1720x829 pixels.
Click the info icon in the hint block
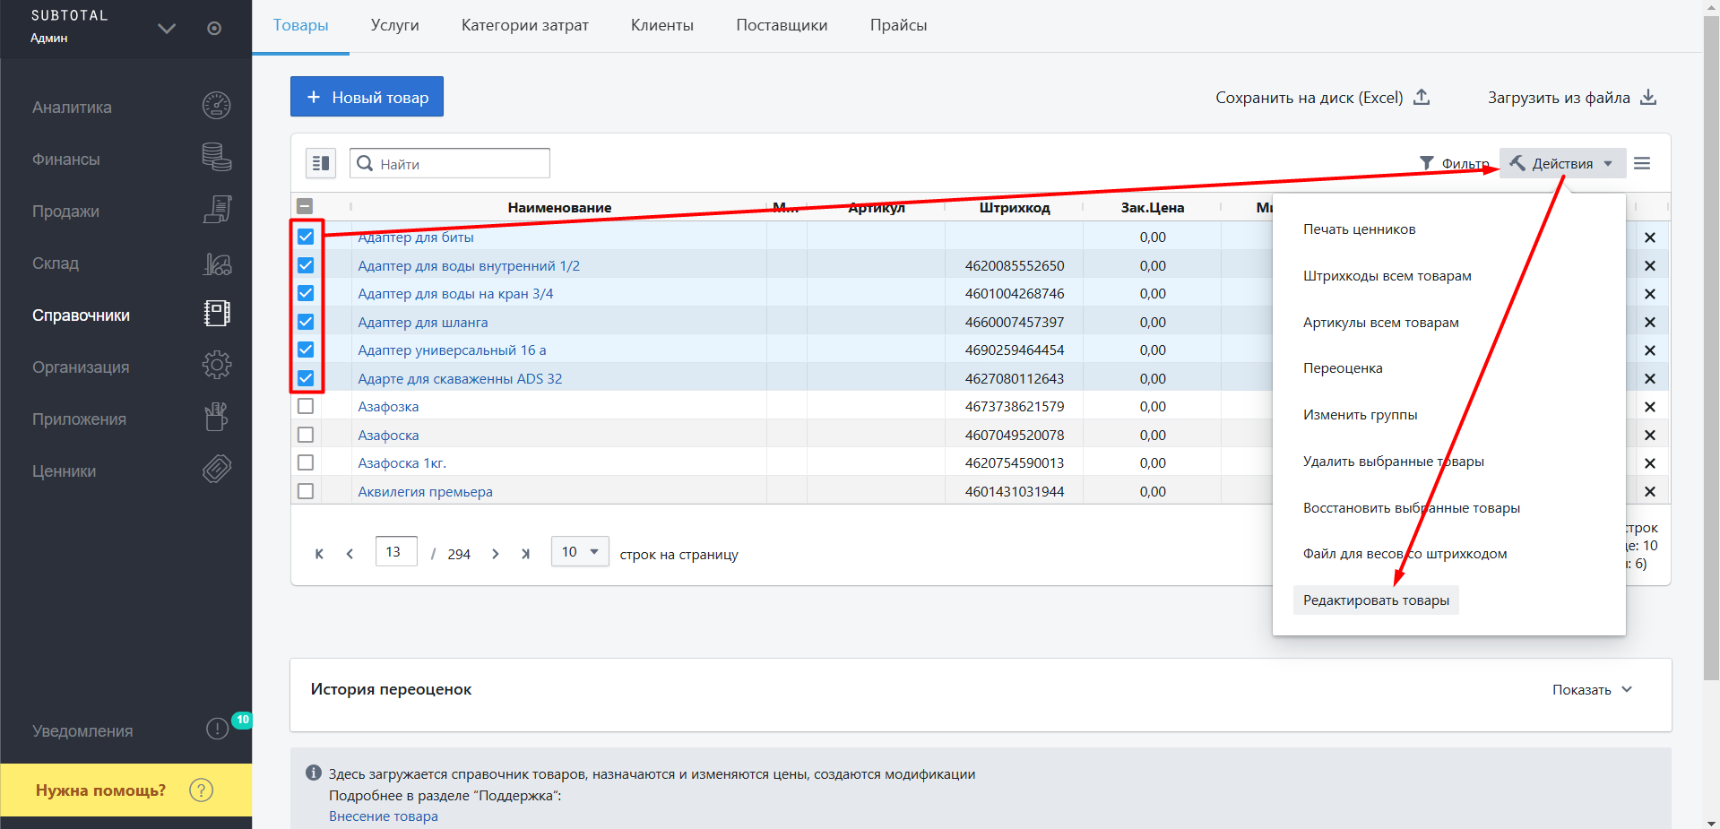click(314, 773)
